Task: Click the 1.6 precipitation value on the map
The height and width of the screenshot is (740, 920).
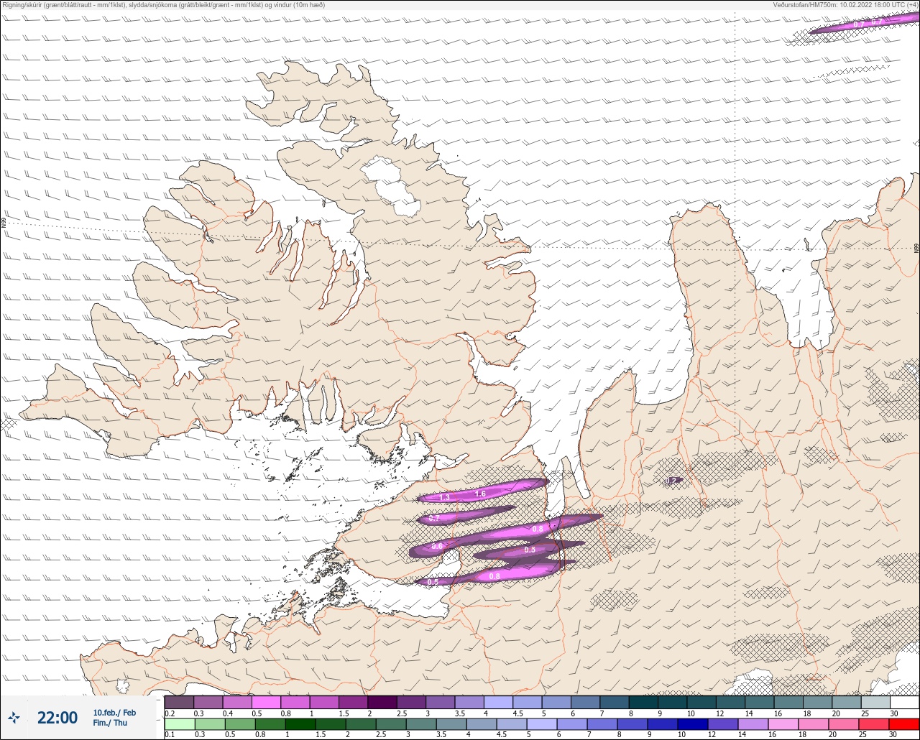Action: pyautogui.click(x=480, y=494)
